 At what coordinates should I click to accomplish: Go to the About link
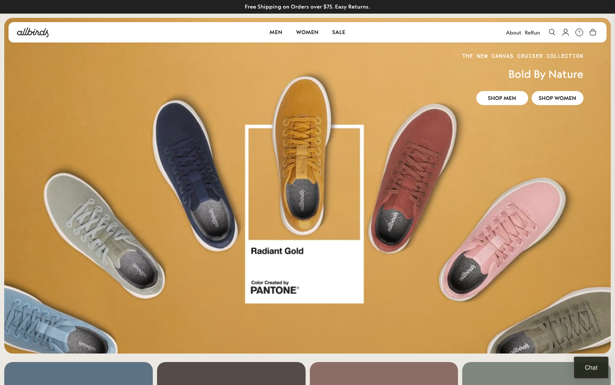[x=513, y=33]
